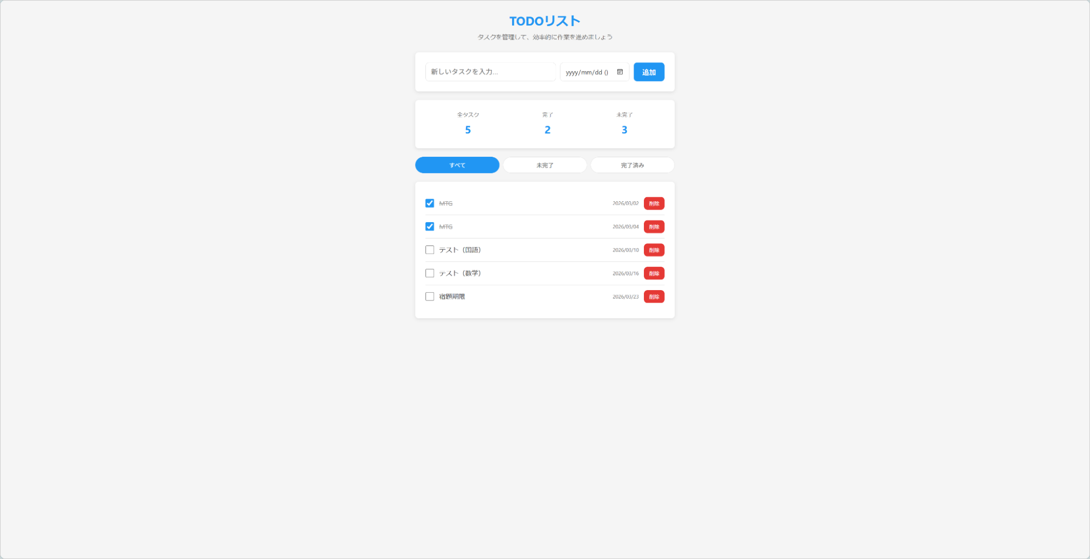Delete the MTG task dated 2026/03/04
The image size is (1090, 559).
tap(654, 227)
